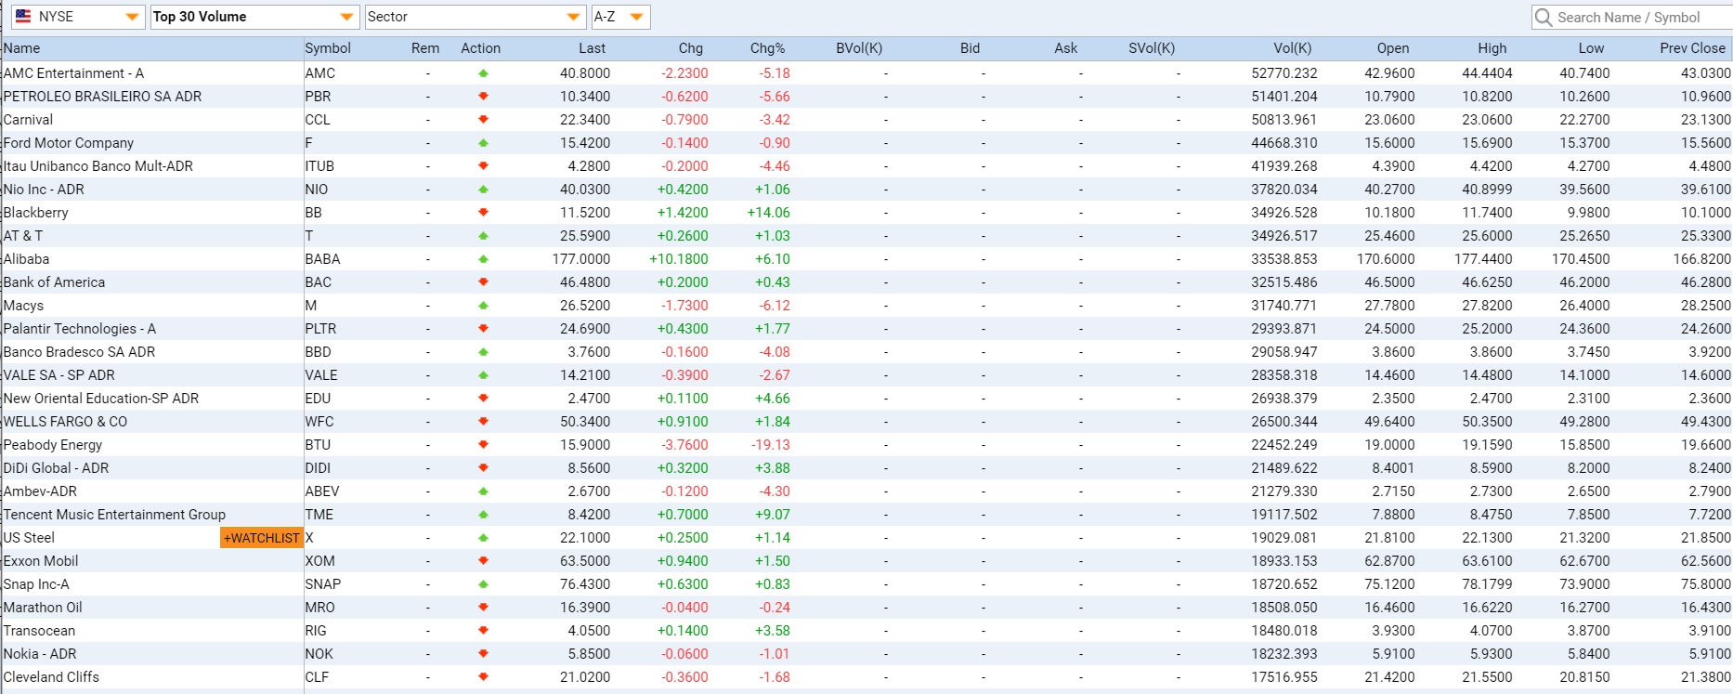Click the action arrow icon for WELLS FARGO
The image size is (1733, 694).
pos(483,422)
